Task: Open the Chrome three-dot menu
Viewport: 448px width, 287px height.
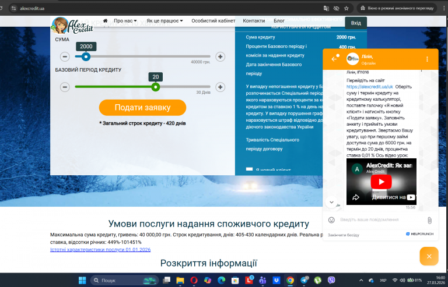Action: (444, 8)
